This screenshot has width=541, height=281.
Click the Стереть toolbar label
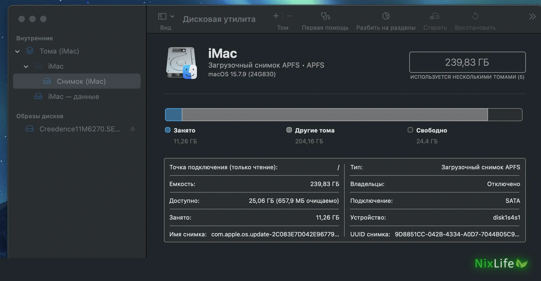click(x=435, y=28)
